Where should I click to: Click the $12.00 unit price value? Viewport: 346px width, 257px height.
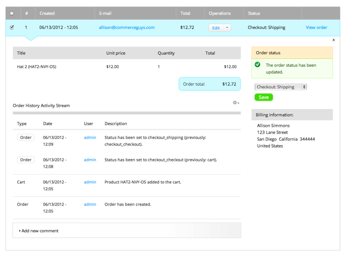click(x=112, y=67)
